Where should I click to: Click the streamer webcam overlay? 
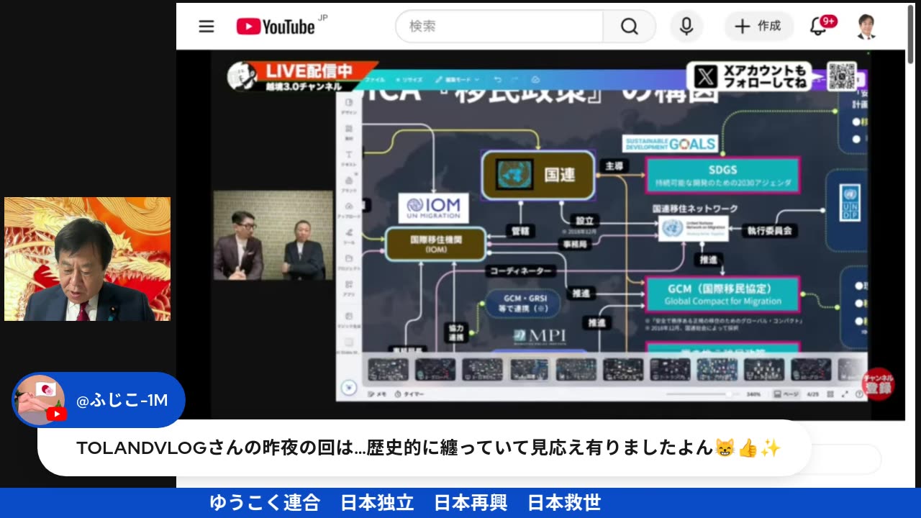(x=87, y=259)
